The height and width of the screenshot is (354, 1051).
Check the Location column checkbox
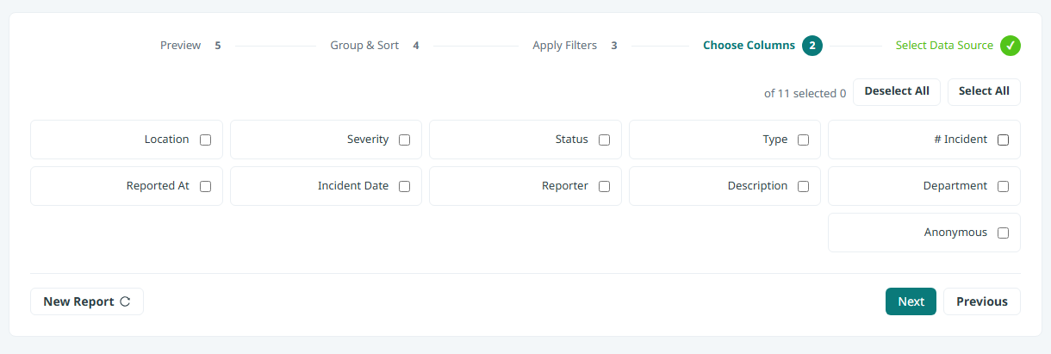[205, 140]
